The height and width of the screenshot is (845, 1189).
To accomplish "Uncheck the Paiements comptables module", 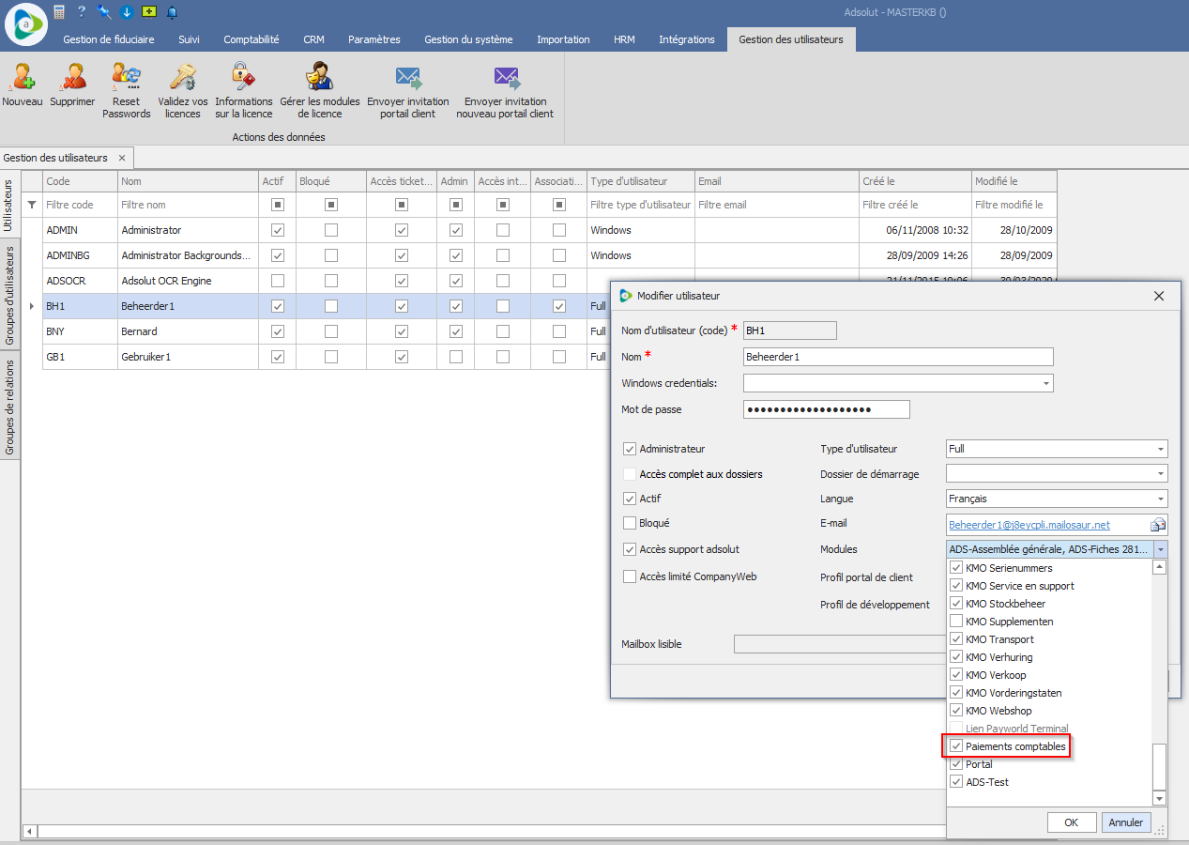I will (x=956, y=746).
